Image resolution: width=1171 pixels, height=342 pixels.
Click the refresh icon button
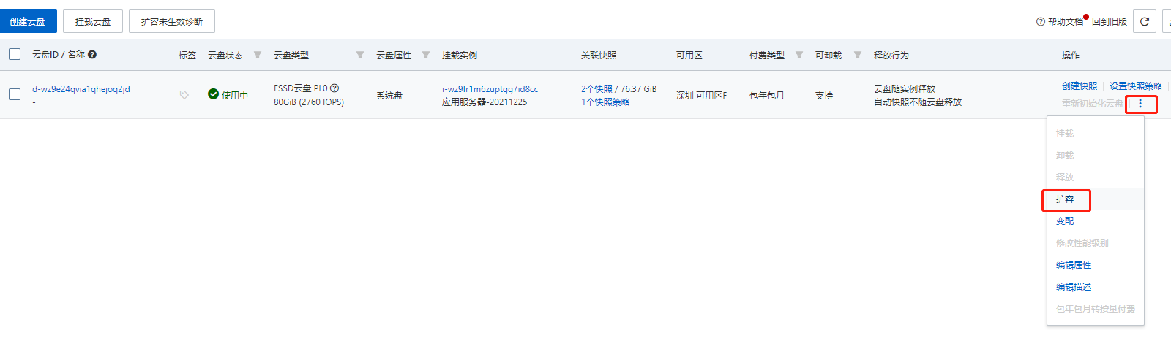pos(1145,22)
